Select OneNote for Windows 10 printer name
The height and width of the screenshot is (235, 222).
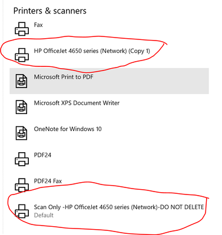[x=68, y=129]
